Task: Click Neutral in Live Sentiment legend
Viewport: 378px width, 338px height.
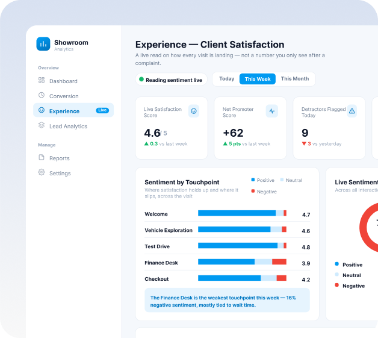Action: (348, 275)
